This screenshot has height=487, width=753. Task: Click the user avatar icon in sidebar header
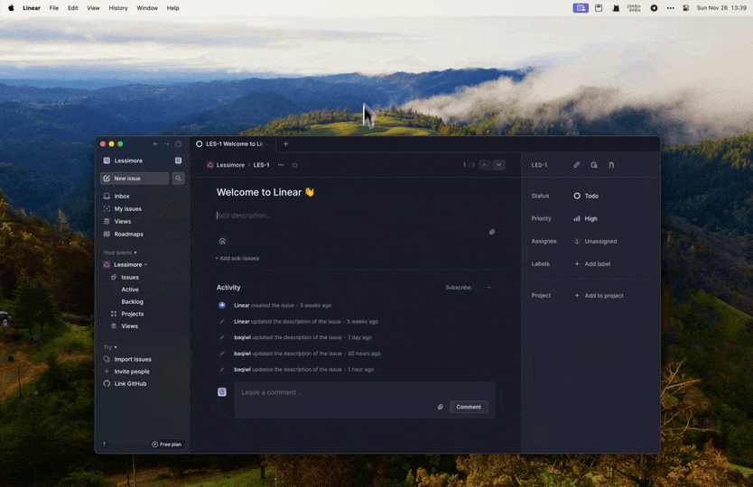click(x=178, y=161)
